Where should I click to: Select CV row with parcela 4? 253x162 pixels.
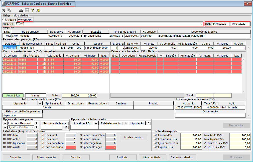click(x=56, y=72)
